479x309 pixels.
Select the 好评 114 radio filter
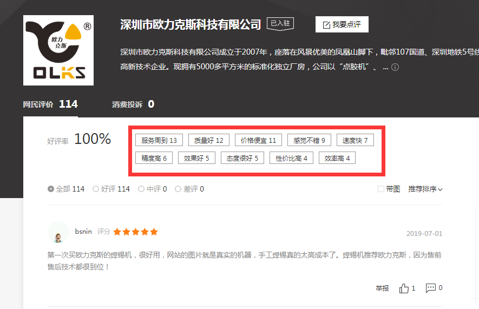click(96, 189)
